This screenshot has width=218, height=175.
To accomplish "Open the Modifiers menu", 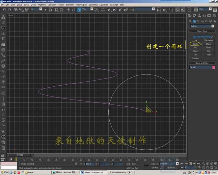I will (x=42, y=5).
